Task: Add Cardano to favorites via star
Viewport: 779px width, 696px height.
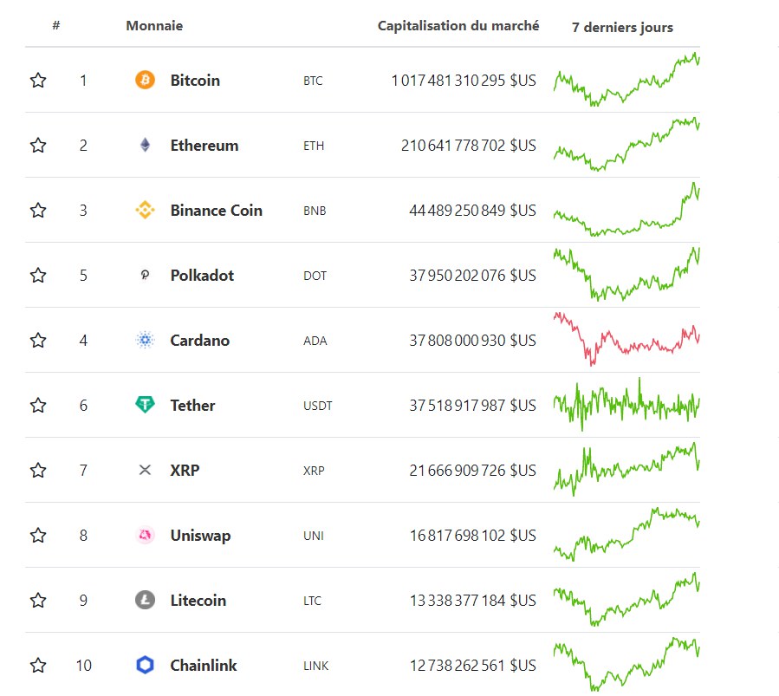Action: 37,340
